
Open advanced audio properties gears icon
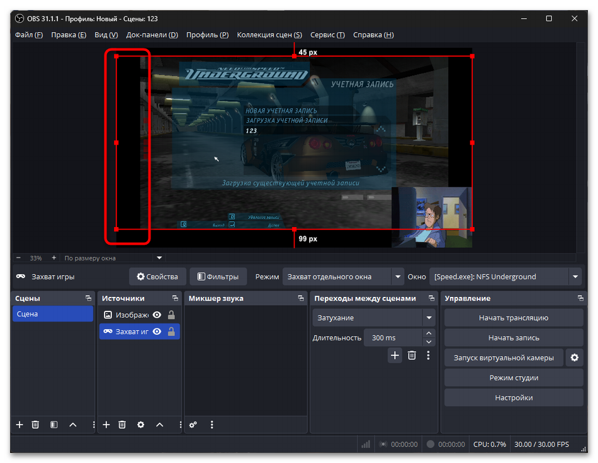193,425
